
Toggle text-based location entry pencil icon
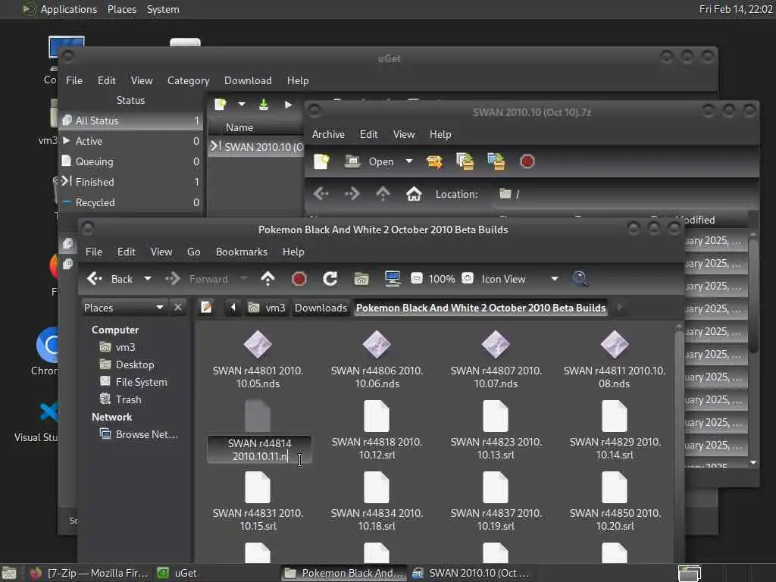(206, 308)
